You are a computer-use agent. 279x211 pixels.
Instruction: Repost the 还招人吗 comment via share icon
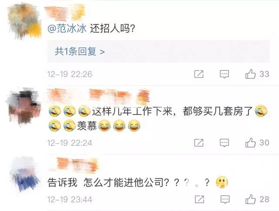199,74
